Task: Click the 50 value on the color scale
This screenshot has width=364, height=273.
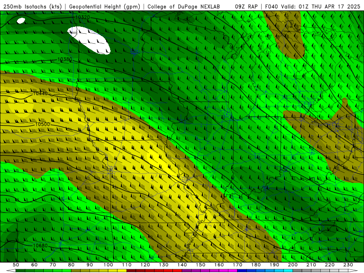Action: tap(16, 265)
